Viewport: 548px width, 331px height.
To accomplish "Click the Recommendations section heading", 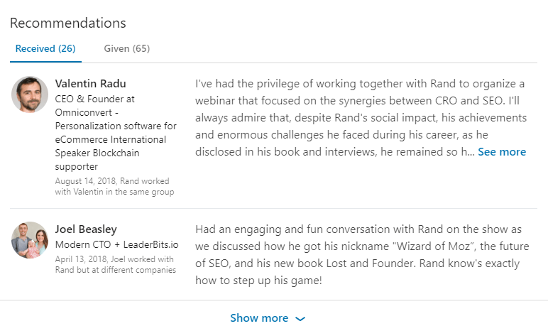I will coord(68,23).
